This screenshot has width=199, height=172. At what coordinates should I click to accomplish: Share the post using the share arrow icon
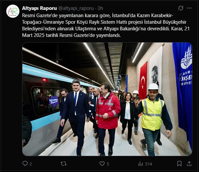click(189, 164)
